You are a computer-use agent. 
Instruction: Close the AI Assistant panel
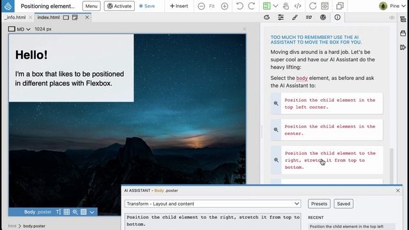pyautogui.click(x=397, y=190)
